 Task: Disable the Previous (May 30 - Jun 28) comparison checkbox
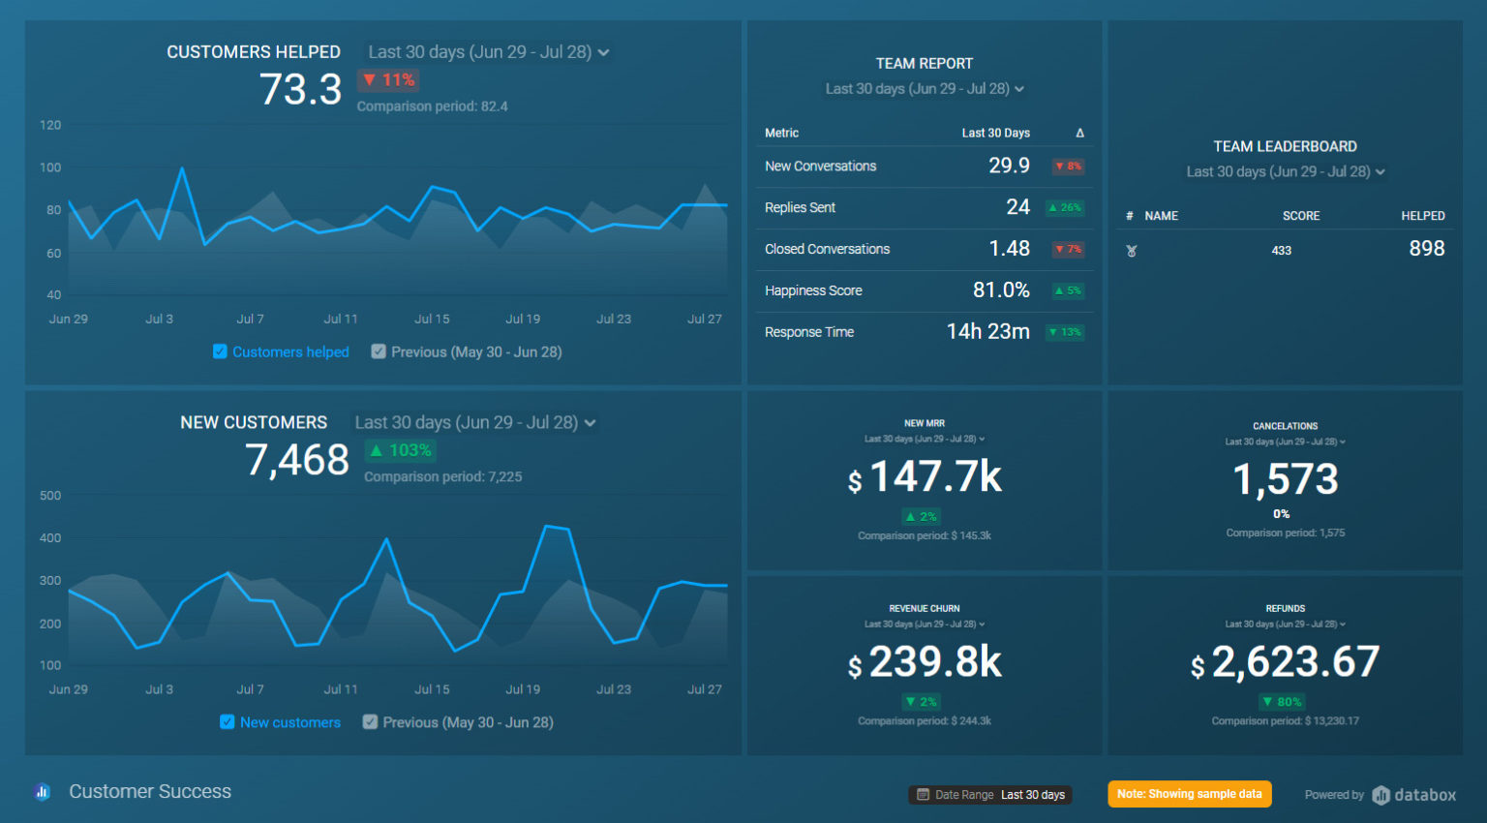[378, 351]
